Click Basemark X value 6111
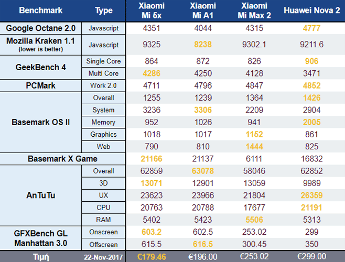 [254, 159]
